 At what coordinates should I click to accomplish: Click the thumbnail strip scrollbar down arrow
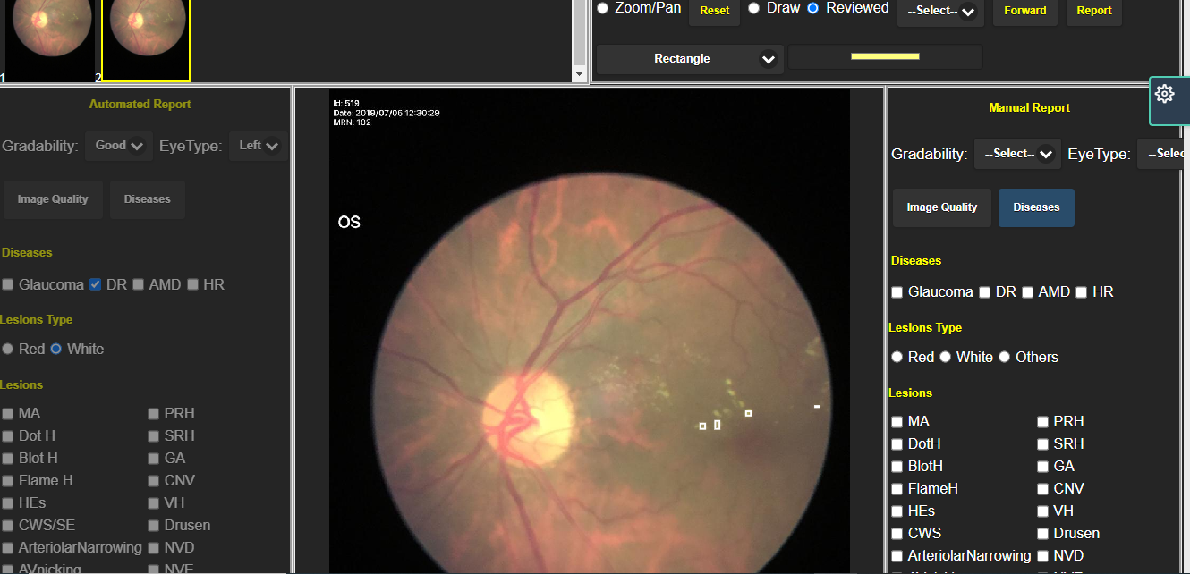579,74
